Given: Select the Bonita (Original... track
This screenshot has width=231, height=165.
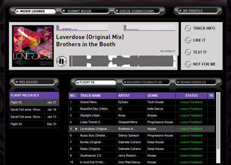Looking at the screenshot, I should [x=92, y=142].
